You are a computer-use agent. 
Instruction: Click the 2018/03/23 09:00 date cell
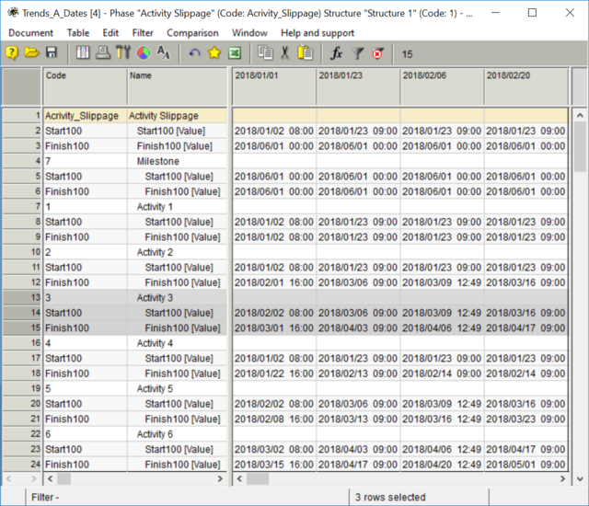(526, 419)
